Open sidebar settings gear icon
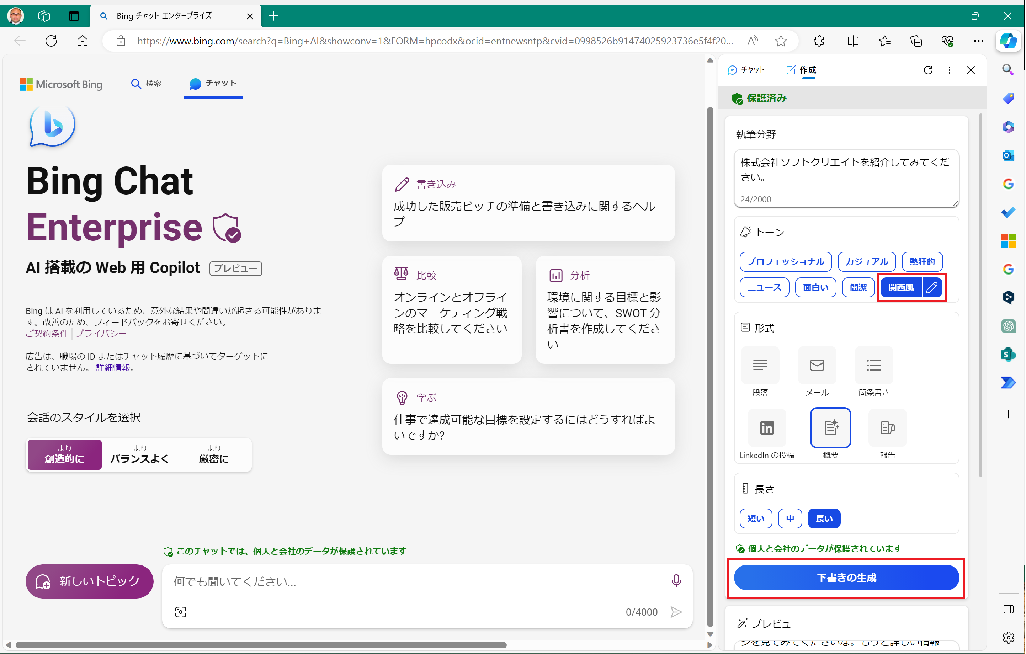 pyautogui.click(x=1008, y=637)
